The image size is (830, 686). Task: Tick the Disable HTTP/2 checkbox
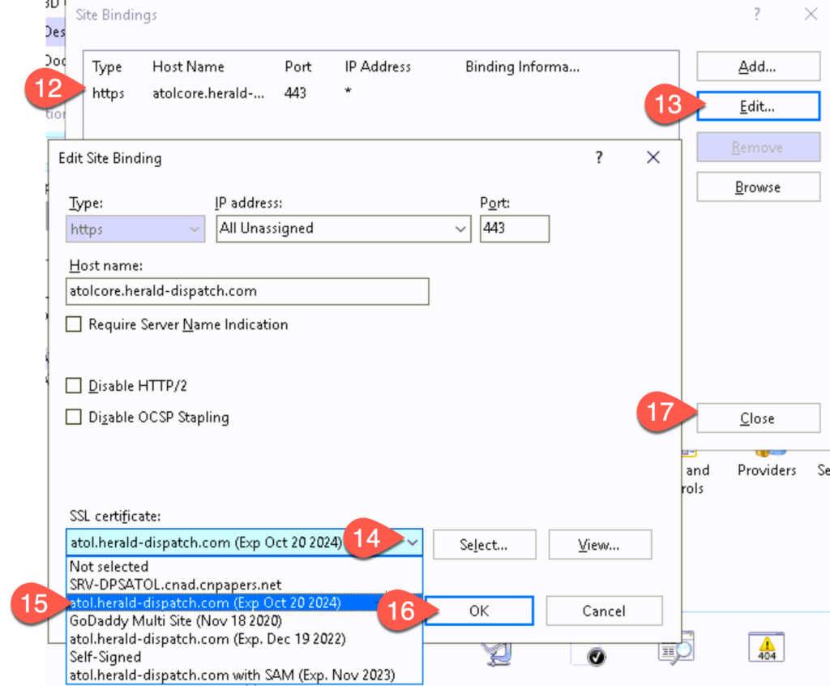click(x=75, y=386)
